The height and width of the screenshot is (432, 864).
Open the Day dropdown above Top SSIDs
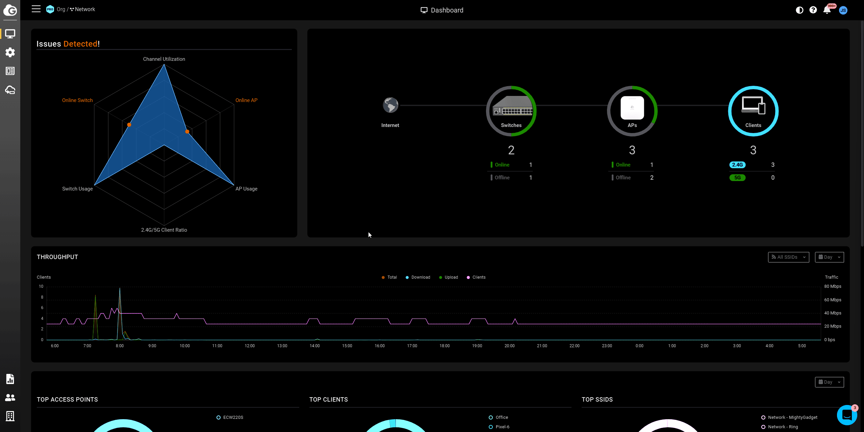(x=829, y=382)
